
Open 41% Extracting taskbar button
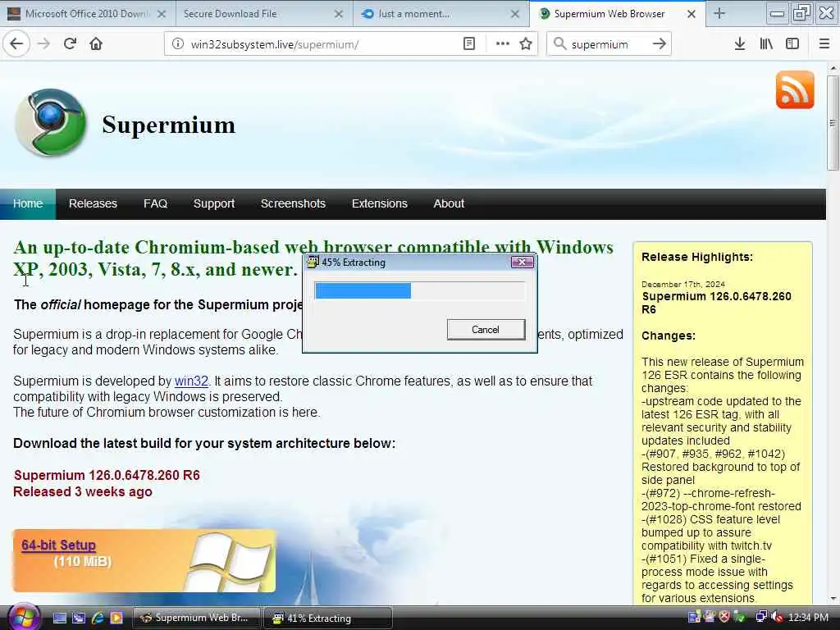click(328, 618)
